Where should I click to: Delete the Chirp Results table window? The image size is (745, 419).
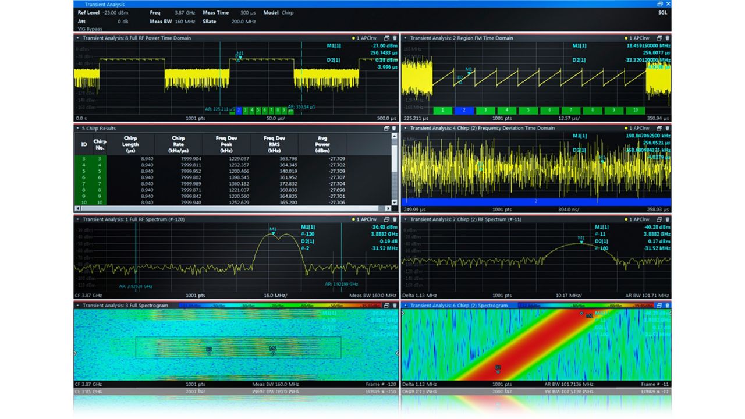point(395,128)
